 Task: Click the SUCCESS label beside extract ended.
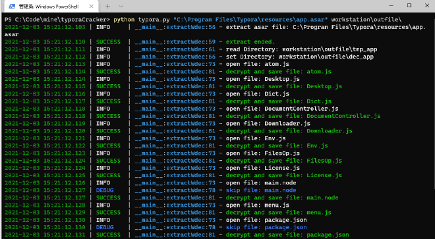coord(108,42)
